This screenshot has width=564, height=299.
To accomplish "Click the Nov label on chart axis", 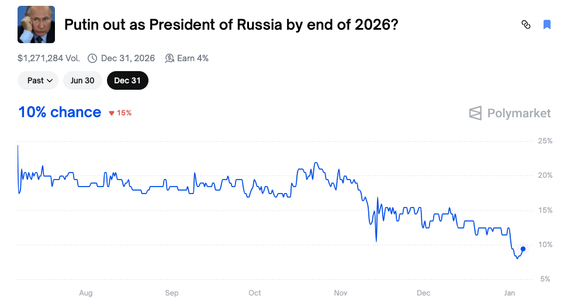I will [340, 293].
